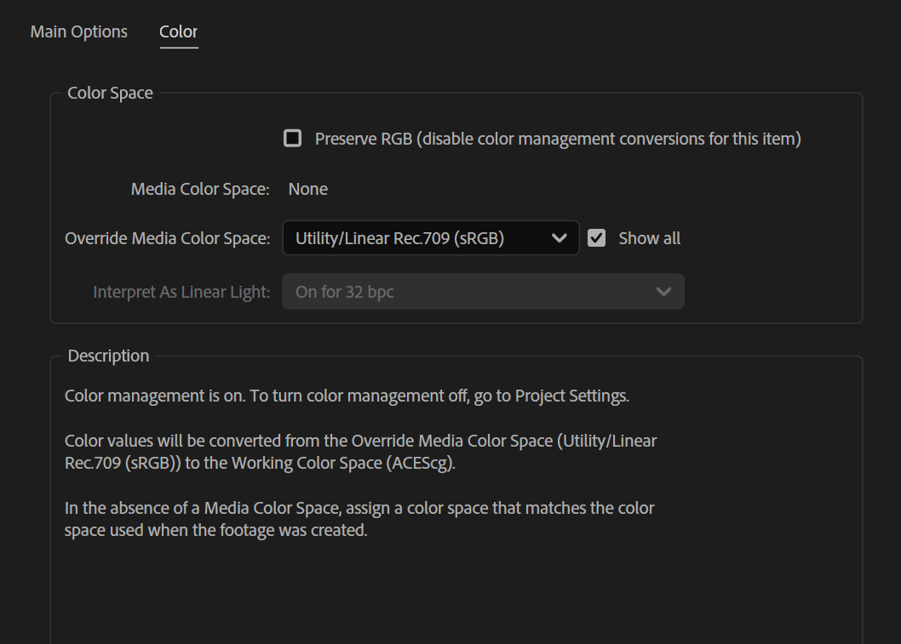The width and height of the screenshot is (901, 644).
Task: Click the chevron beside Utility/Linear Rec.709 (sRGB)
Action: click(x=560, y=238)
